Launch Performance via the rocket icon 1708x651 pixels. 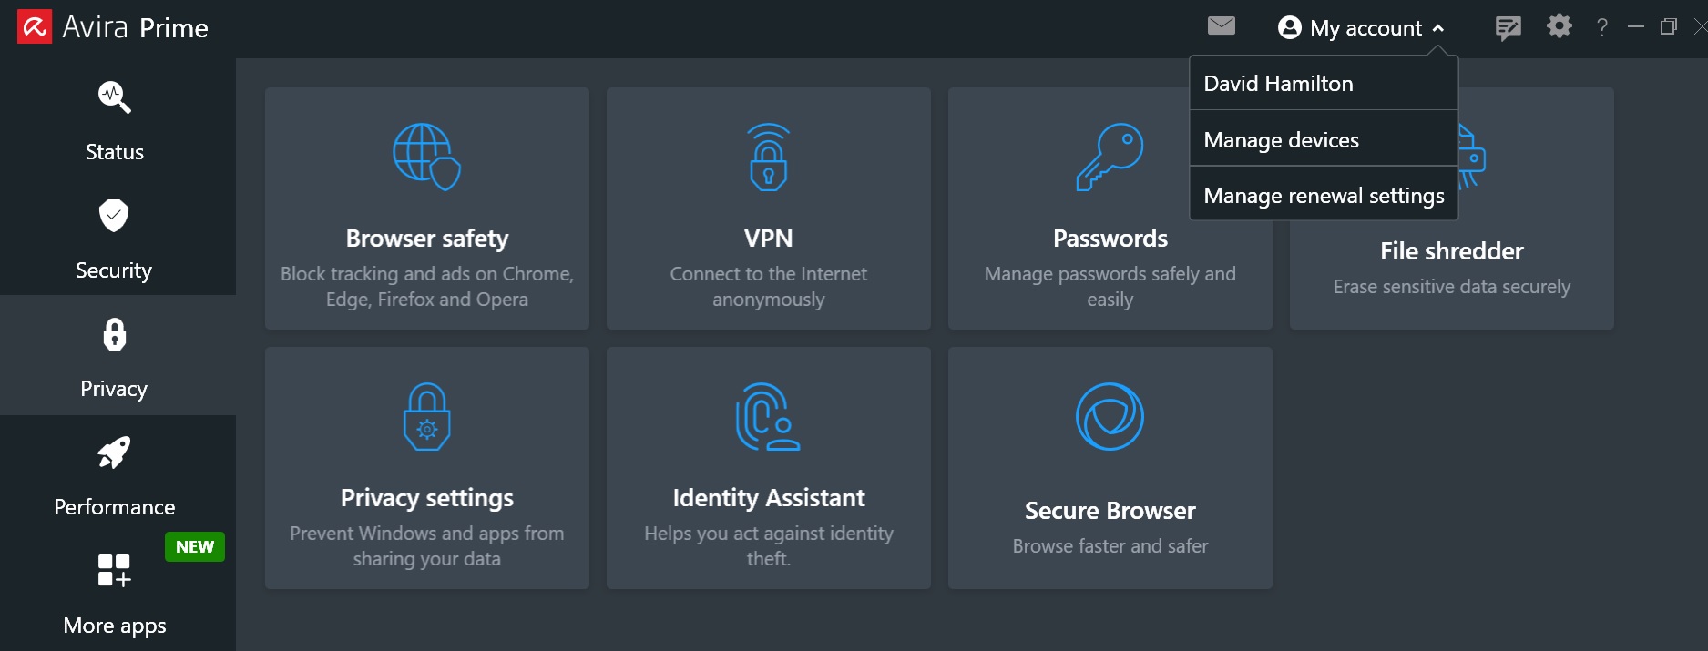point(114,453)
